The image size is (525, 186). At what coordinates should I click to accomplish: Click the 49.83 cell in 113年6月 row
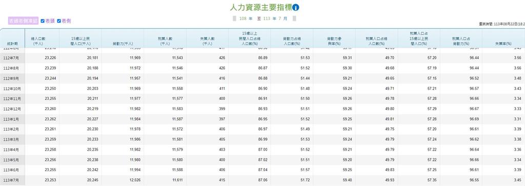(x=390, y=170)
